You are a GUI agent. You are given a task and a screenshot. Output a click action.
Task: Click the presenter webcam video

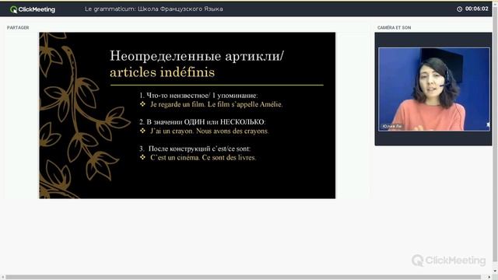point(434,89)
